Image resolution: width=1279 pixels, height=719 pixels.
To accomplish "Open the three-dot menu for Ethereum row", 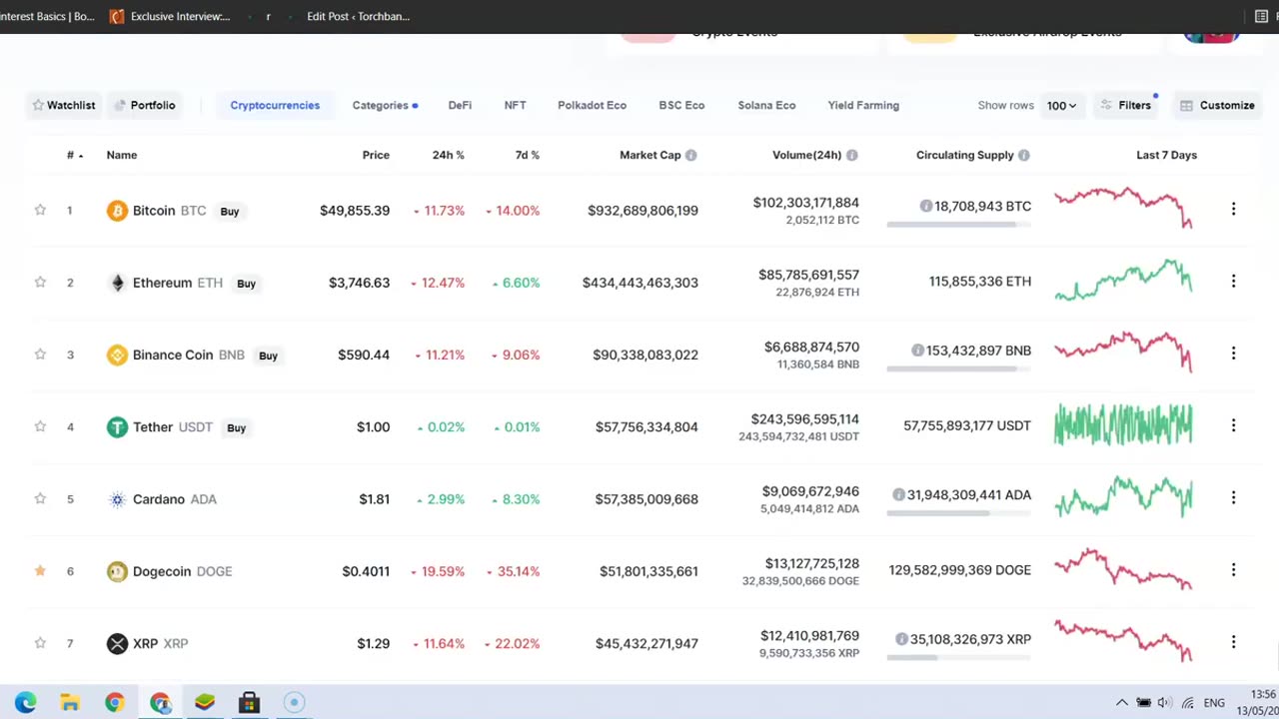I will click(x=1233, y=281).
